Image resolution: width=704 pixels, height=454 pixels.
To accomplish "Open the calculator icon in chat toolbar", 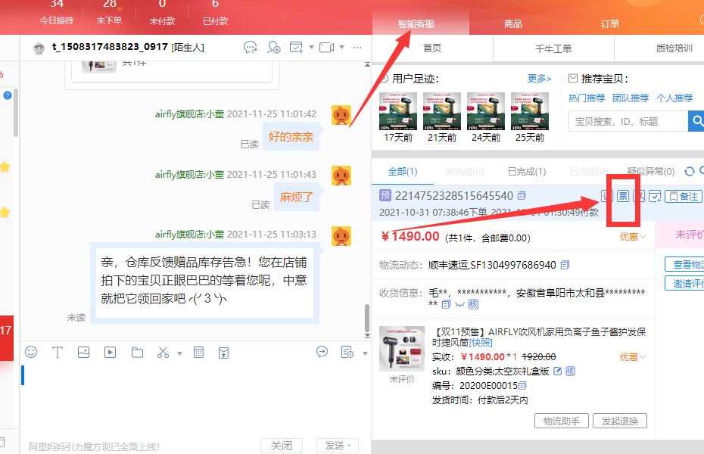I will tap(198, 353).
